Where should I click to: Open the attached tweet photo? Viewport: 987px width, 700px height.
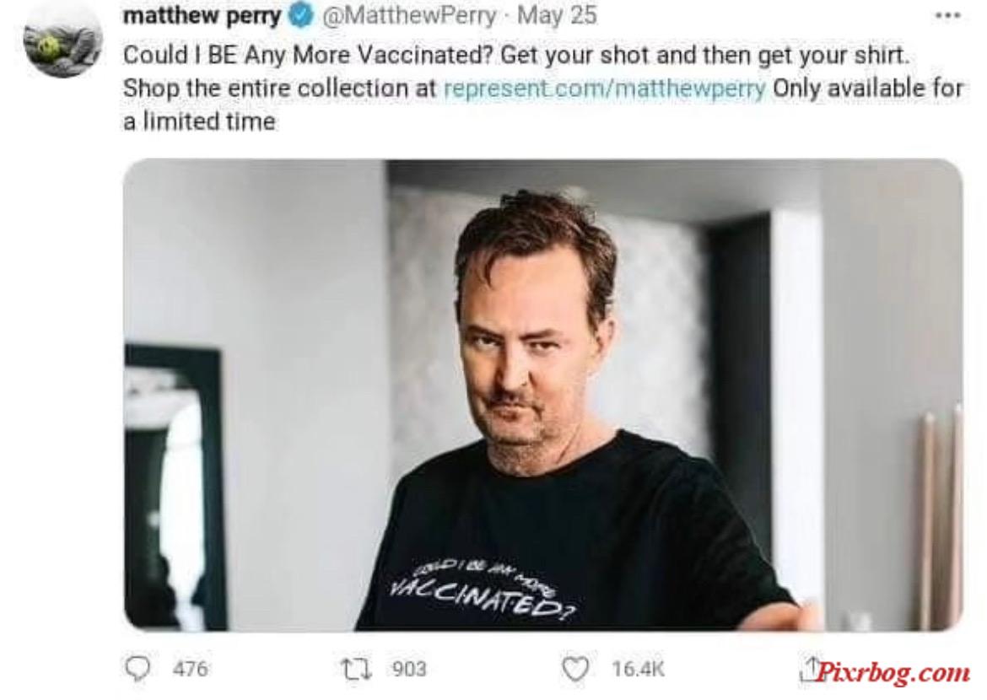pyautogui.click(x=542, y=395)
